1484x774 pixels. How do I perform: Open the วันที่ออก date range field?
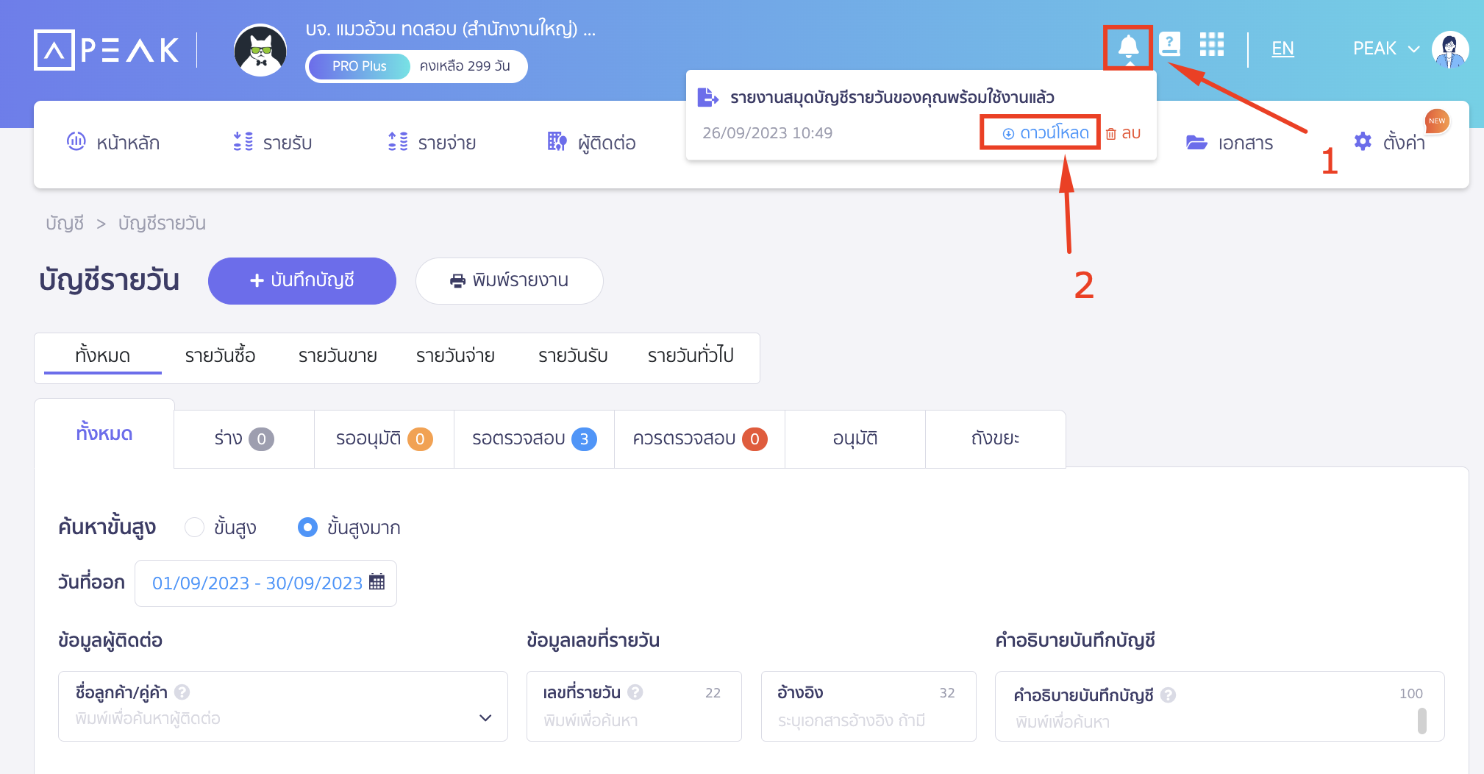coord(265,583)
